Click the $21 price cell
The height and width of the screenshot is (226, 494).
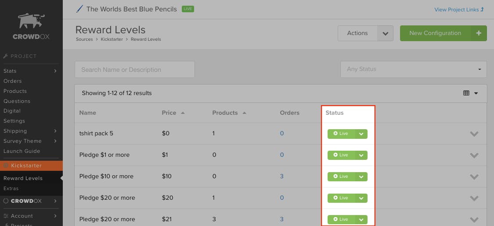click(167, 219)
